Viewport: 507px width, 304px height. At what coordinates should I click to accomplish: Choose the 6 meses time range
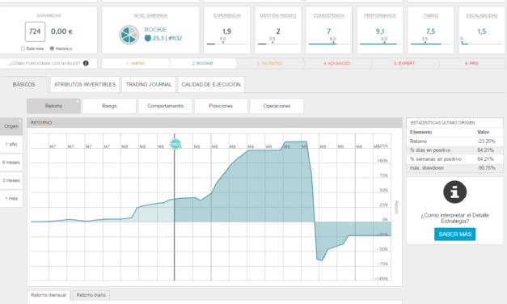[11, 163]
